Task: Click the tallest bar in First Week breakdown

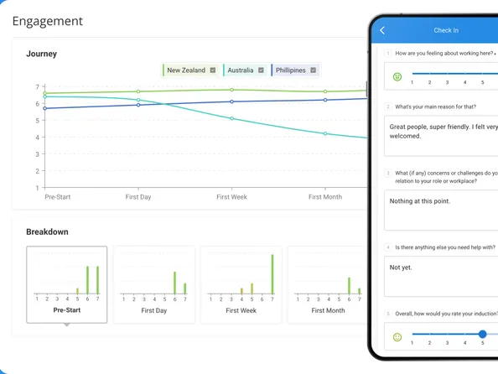Action: [x=272, y=274]
